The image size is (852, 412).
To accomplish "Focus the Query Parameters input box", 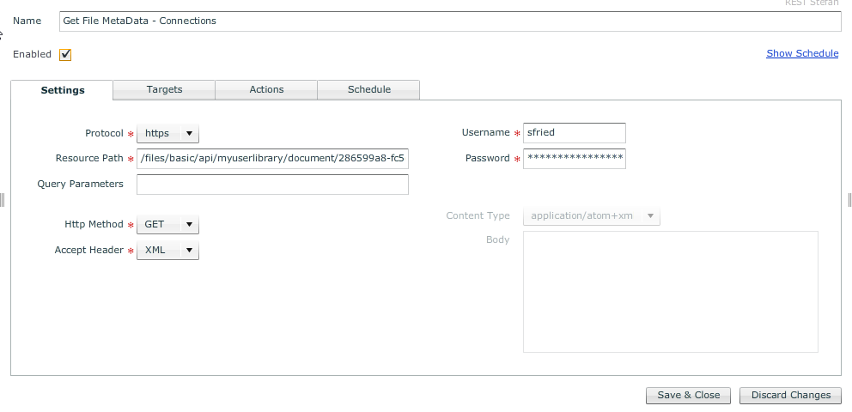I will pos(272,185).
